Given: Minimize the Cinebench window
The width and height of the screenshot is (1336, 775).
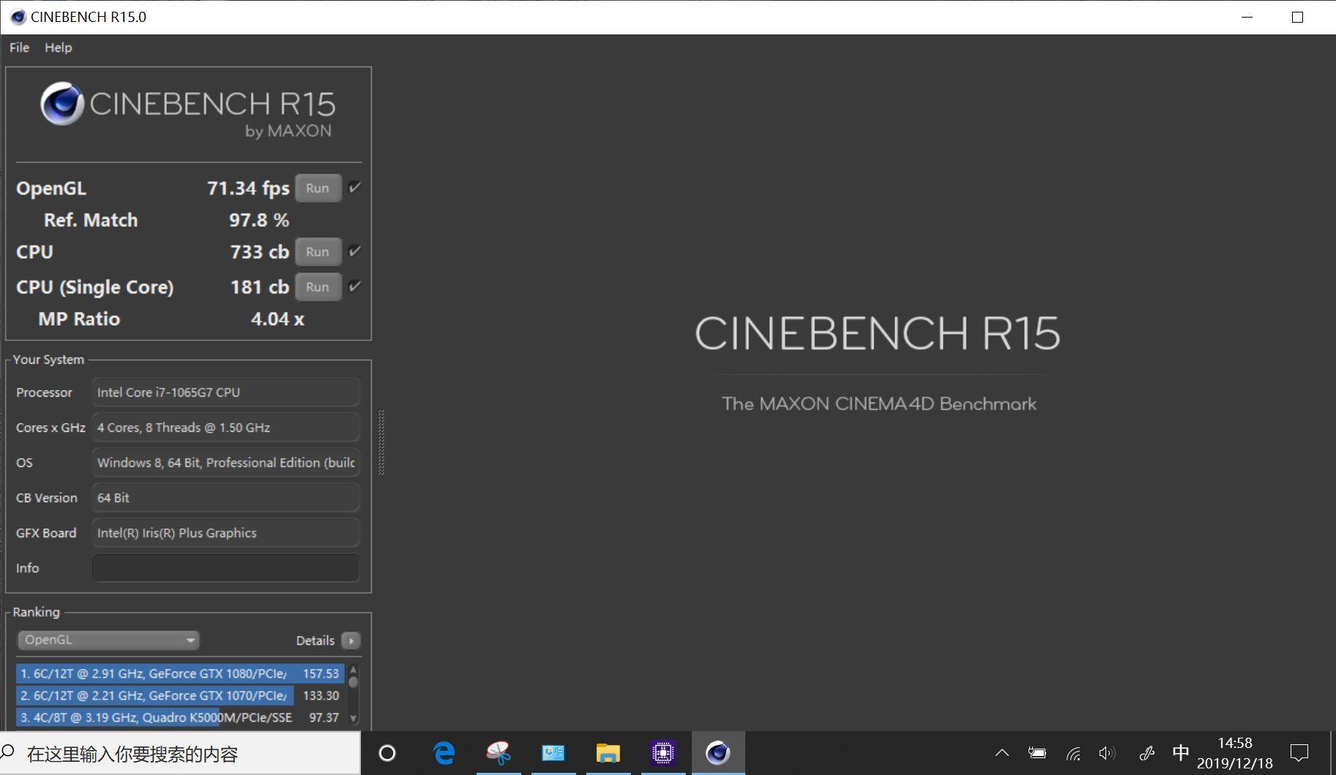Looking at the screenshot, I should pos(1247,17).
